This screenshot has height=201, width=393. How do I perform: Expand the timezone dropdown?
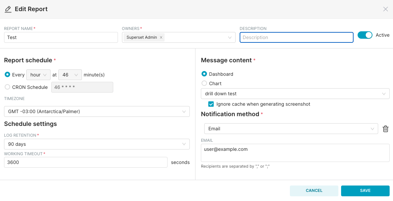[97, 111]
